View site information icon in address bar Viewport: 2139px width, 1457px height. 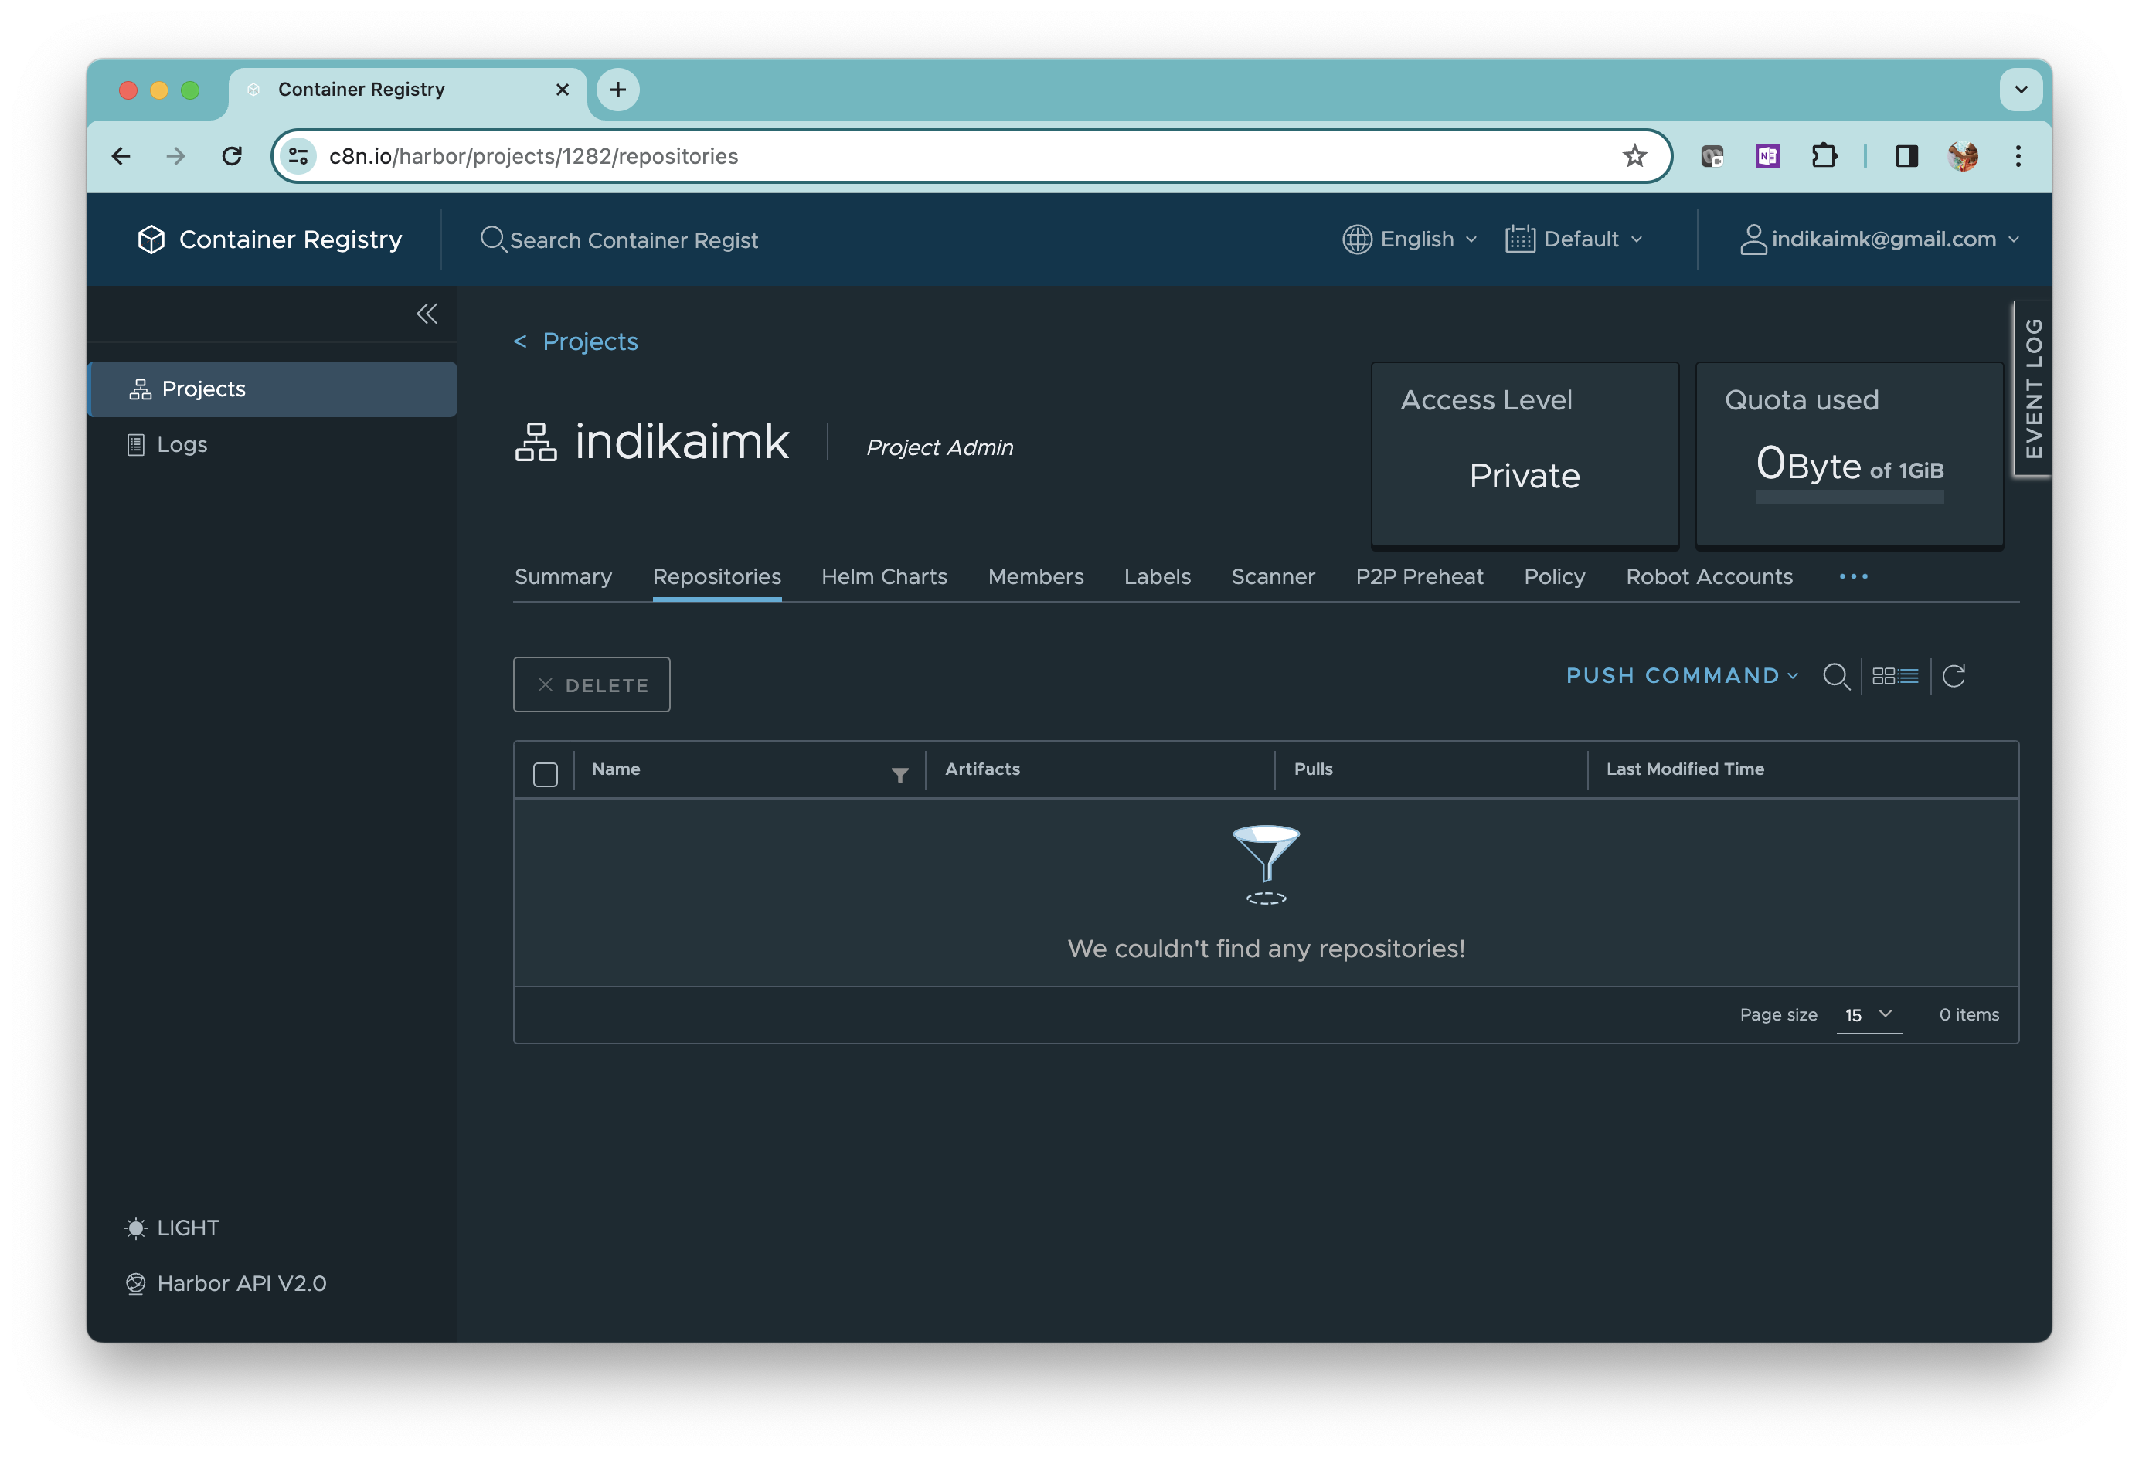298,157
